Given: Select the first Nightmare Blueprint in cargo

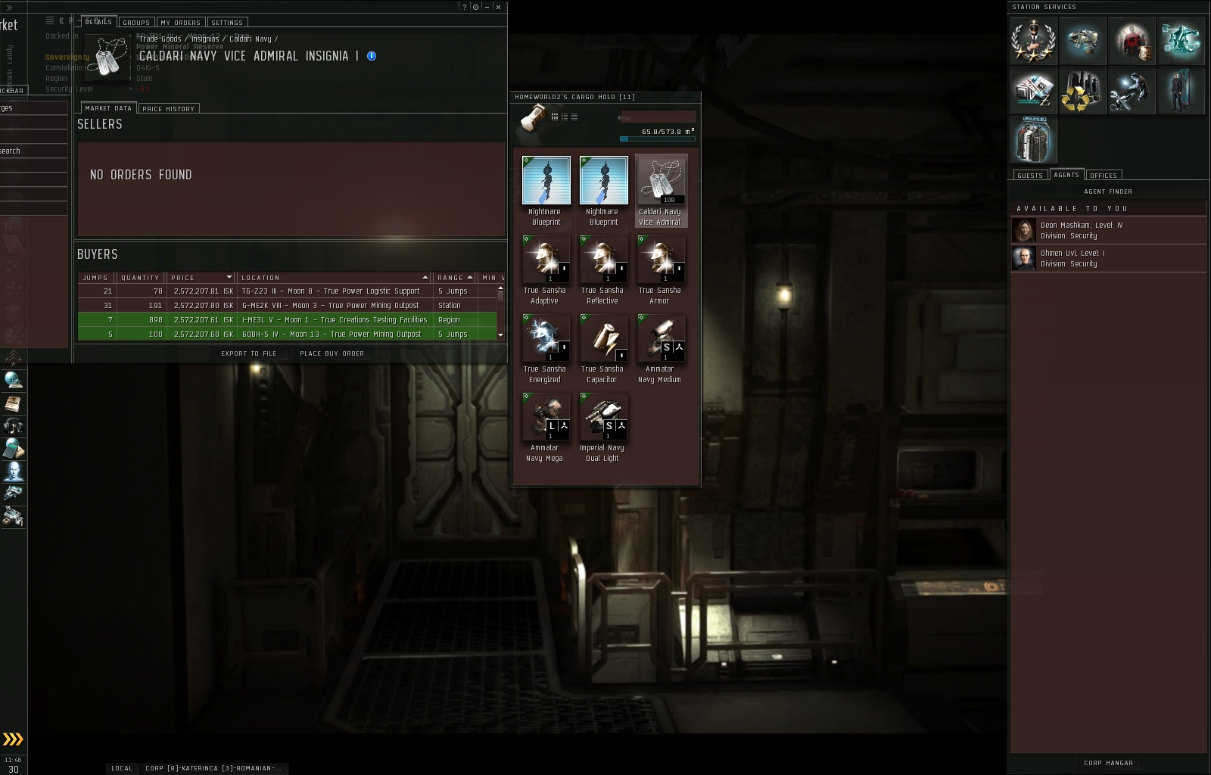Looking at the screenshot, I should pos(546,191).
